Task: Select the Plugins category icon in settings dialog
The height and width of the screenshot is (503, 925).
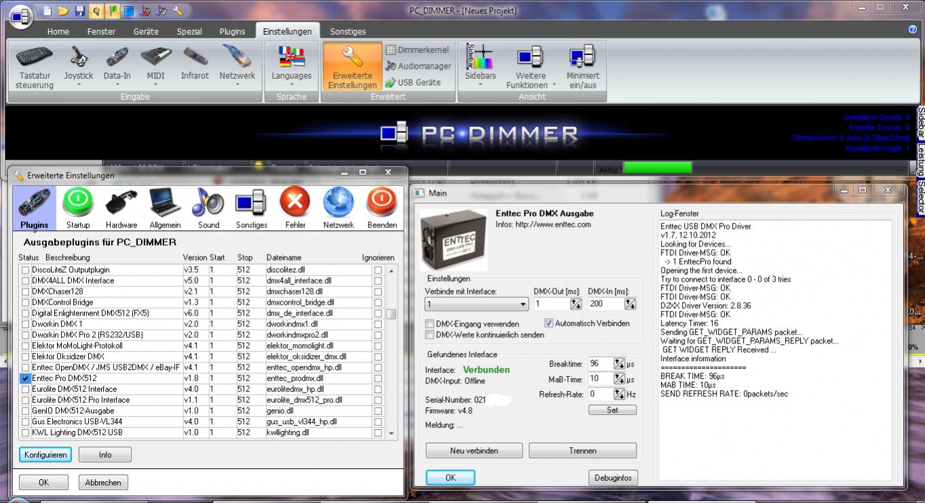Action: 34,208
